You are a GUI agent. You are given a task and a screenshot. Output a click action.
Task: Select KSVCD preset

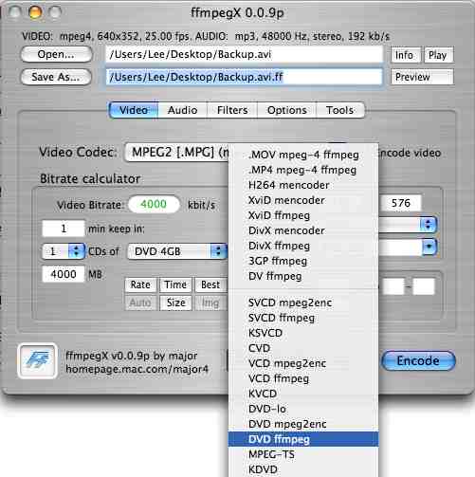303,333
